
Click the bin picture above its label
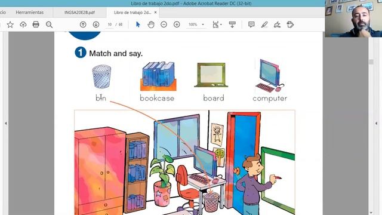pos(101,76)
